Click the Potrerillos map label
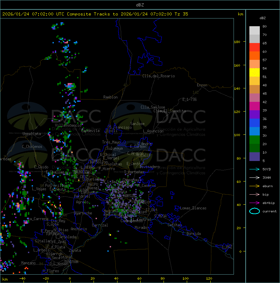This screenshot has height=283, width=280. coord(56,186)
